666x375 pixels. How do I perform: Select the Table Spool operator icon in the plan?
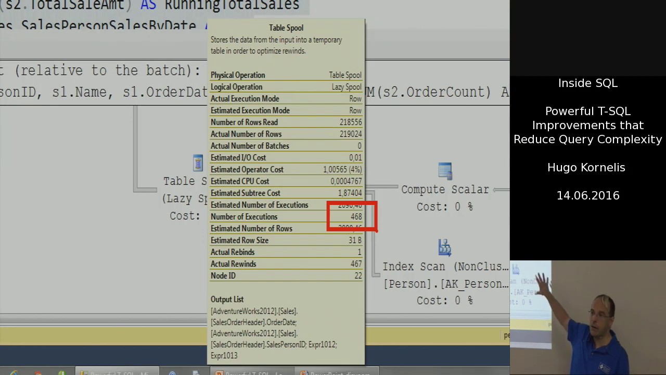(198, 163)
